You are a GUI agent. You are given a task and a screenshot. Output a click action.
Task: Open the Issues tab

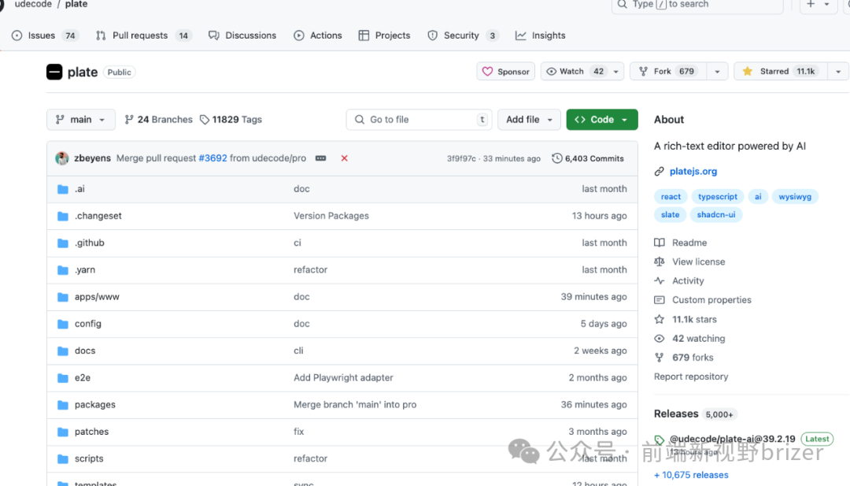pyautogui.click(x=44, y=35)
